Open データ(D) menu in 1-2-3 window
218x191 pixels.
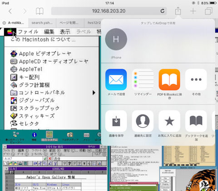(23, 154)
